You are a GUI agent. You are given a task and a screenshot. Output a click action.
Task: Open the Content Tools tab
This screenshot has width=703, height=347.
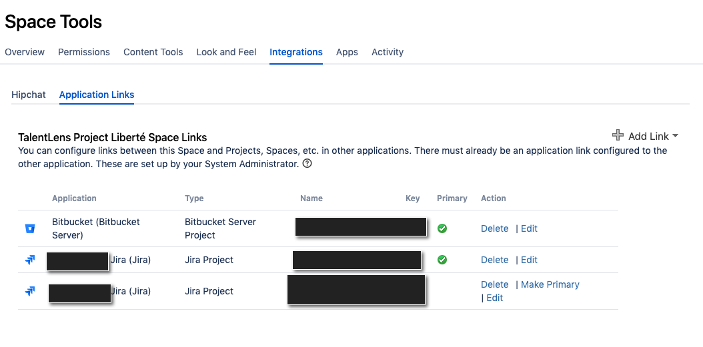153,52
